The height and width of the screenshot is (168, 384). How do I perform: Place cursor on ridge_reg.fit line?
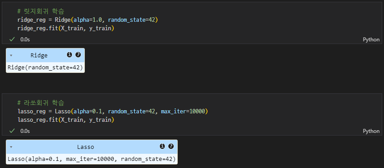pos(66,28)
